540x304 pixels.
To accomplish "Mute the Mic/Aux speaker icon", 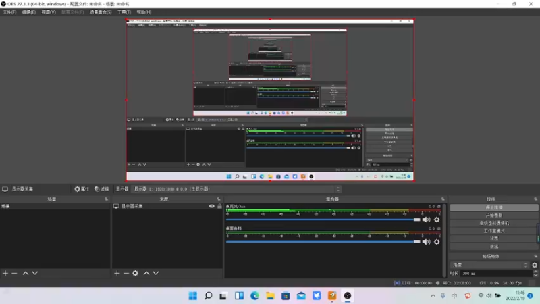I will (x=427, y=220).
